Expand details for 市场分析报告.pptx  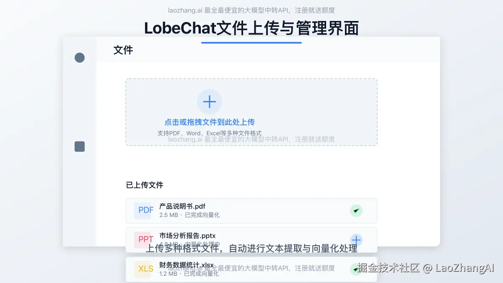(251, 239)
